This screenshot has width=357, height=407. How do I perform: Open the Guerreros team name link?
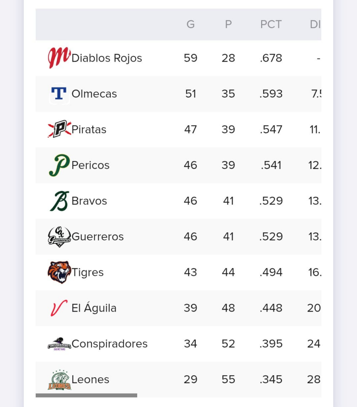98,236
